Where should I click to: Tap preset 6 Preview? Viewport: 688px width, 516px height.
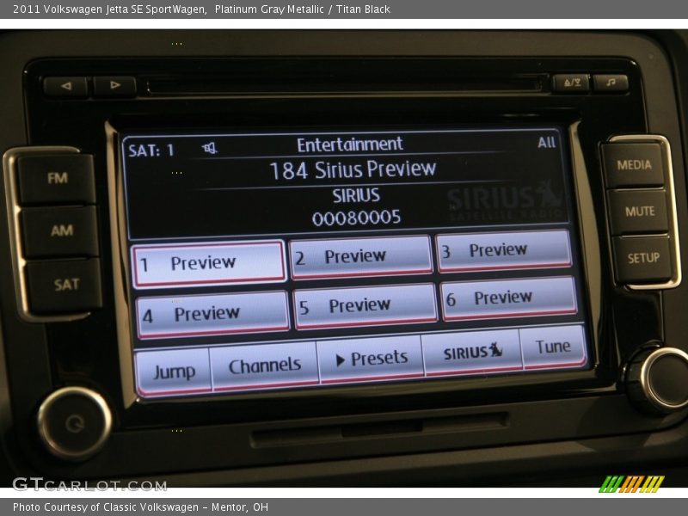tap(503, 298)
